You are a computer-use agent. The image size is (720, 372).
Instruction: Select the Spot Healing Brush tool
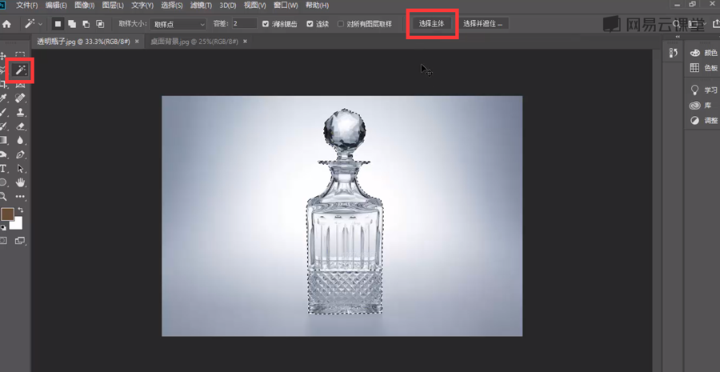(20, 98)
